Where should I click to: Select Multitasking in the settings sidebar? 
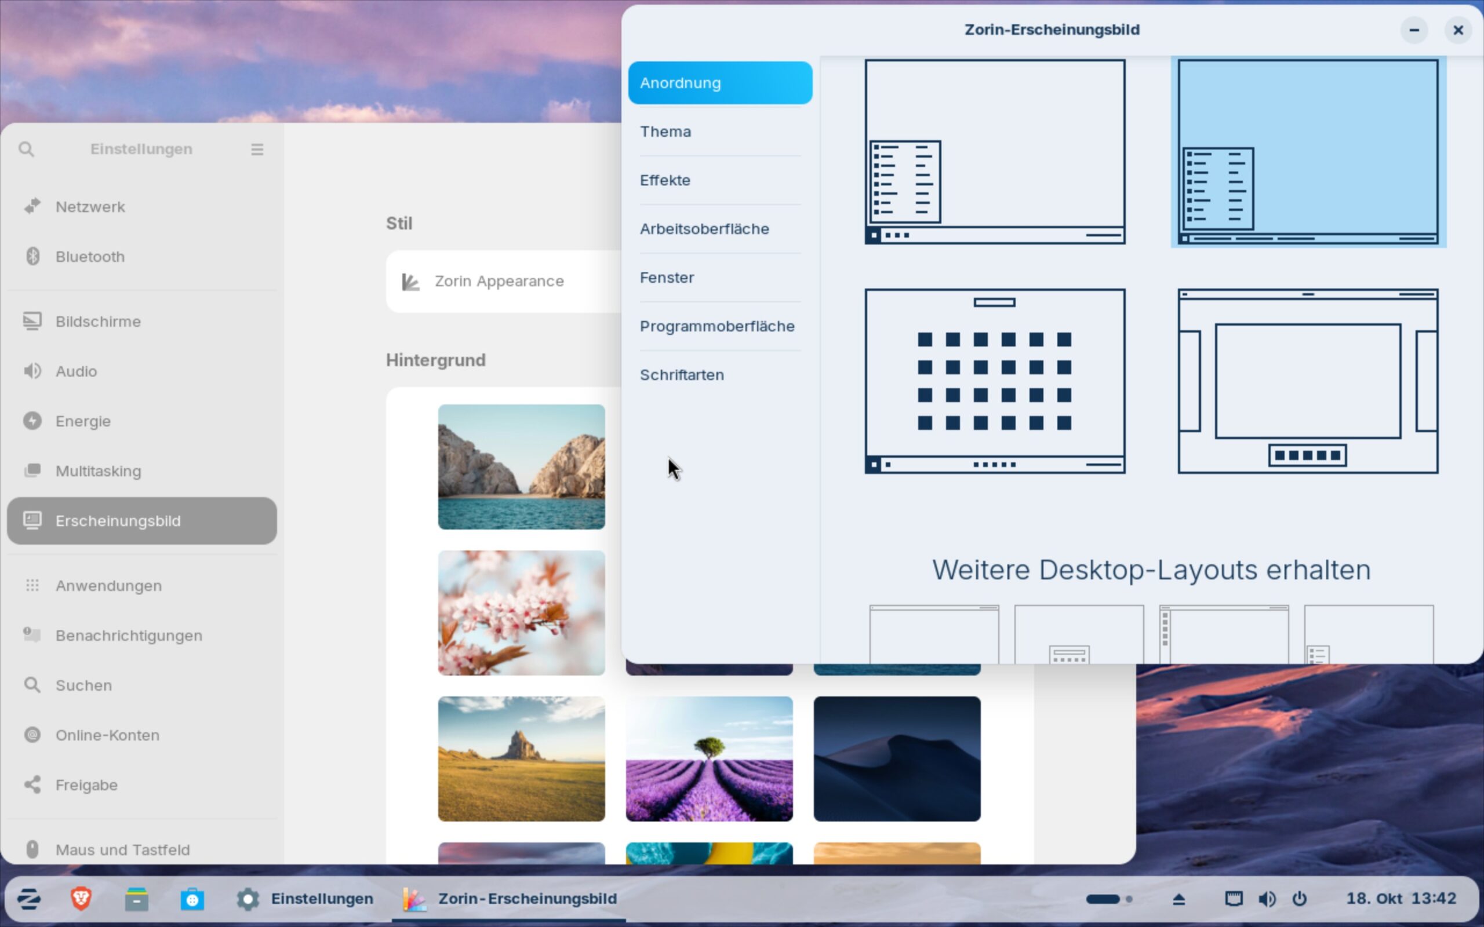tap(98, 471)
